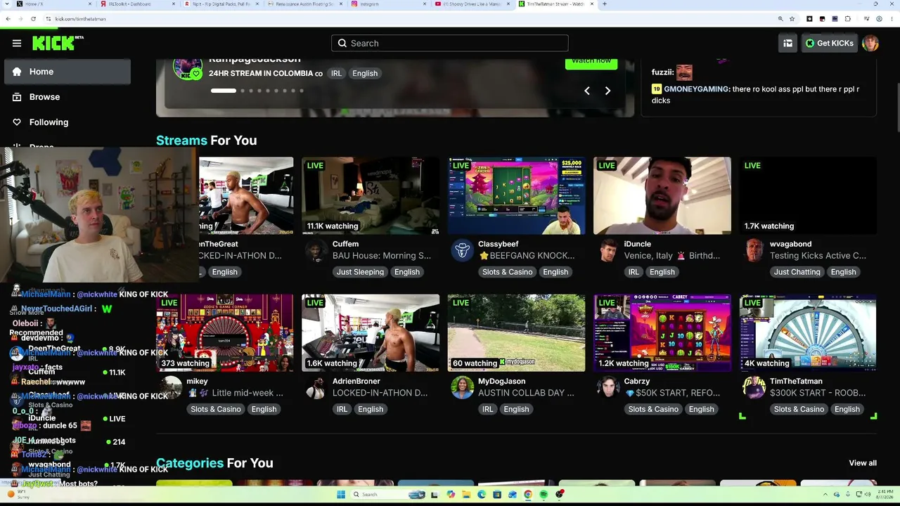Image resolution: width=900 pixels, height=506 pixels.
Task: Open AdrienBroner's stream thumbnail
Action: (x=371, y=332)
